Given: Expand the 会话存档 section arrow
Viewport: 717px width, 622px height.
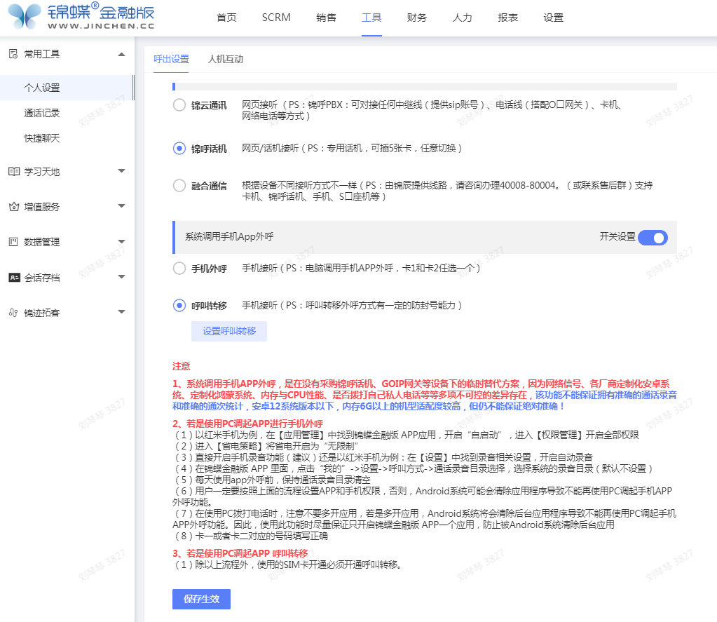Looking at the screenshot, I should 121,277.
